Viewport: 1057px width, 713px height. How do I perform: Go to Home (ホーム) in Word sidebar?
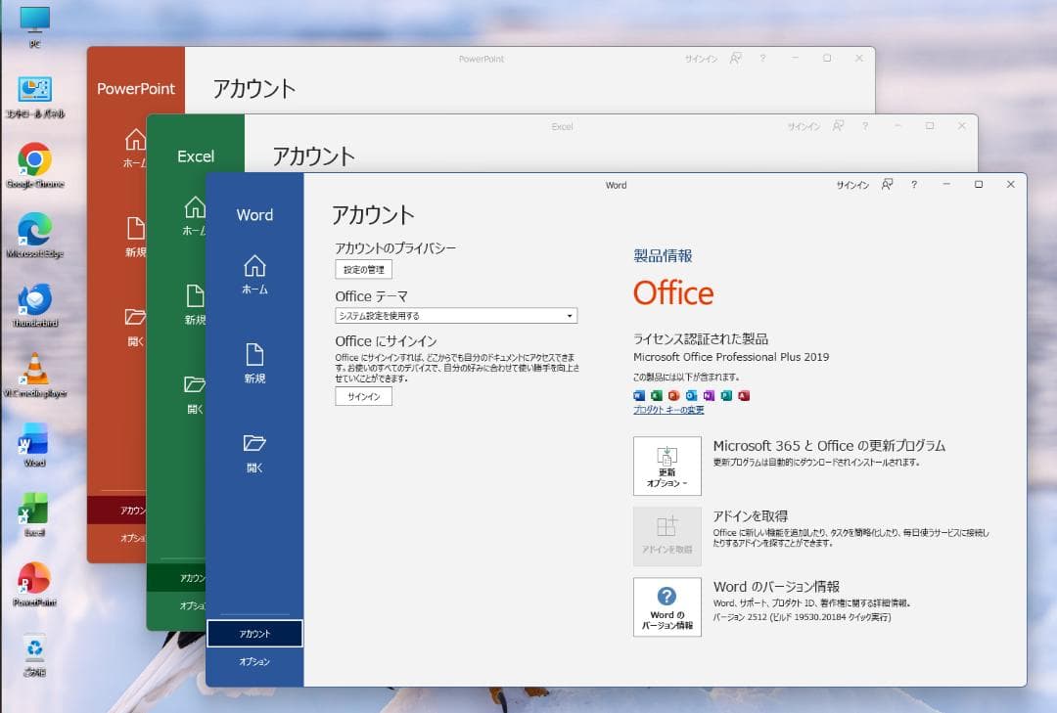click(x=254, y=274)
